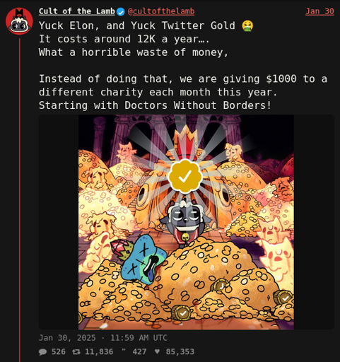340x362 pixels.
Task: Click the large gold checkmark badge in image
Action: click(x=185, y=176)
